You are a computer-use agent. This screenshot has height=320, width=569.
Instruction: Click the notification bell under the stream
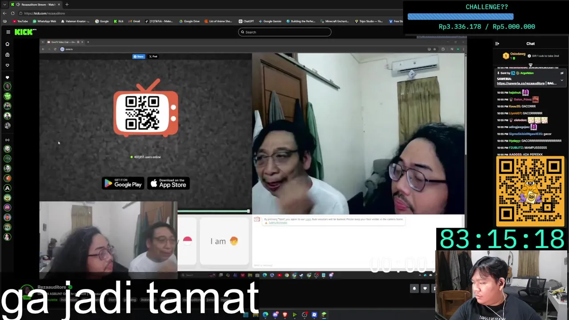click(x=414, y=288)
